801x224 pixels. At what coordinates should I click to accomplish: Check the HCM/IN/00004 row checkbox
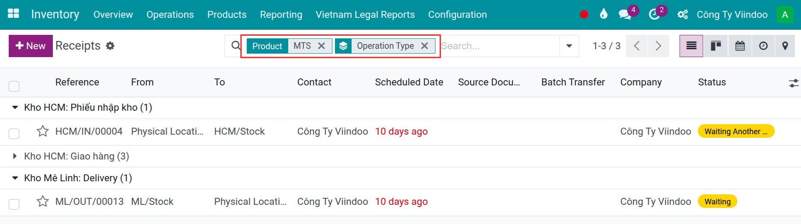[14, 133]
